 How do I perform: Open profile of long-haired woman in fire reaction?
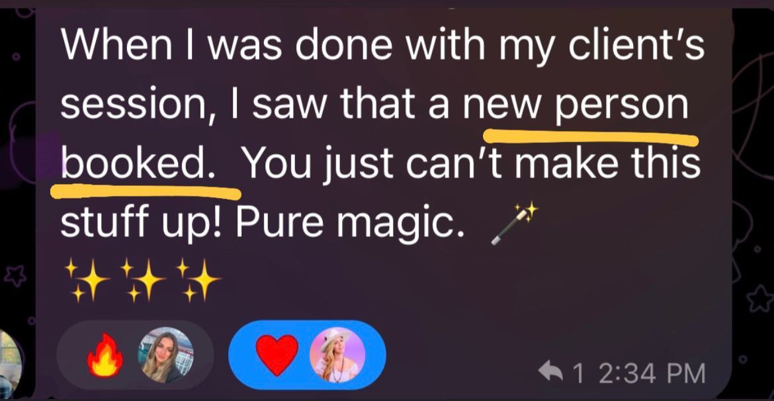click(x=165, y=355)
